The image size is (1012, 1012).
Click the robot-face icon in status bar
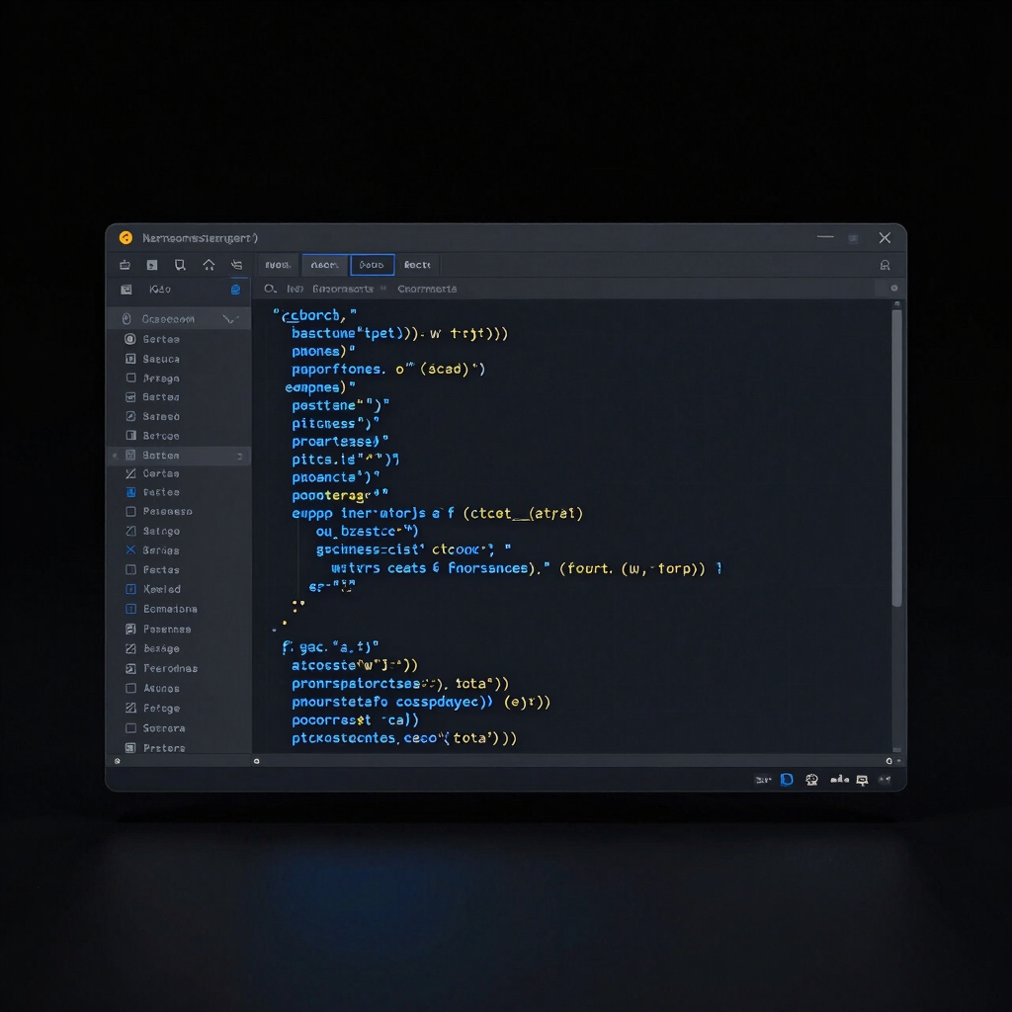(x=812, y=780)
